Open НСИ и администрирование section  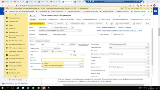pyautogui.click(x=17, y=48)
